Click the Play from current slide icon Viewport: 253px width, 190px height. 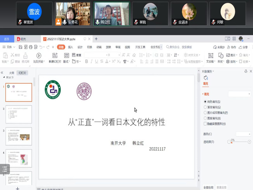pyautogui.click(x=39, y=56)
